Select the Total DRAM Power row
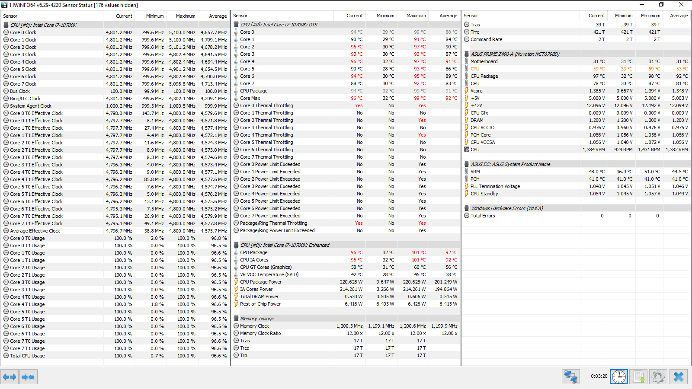The image size is (692, 389). tap(346, 297)
